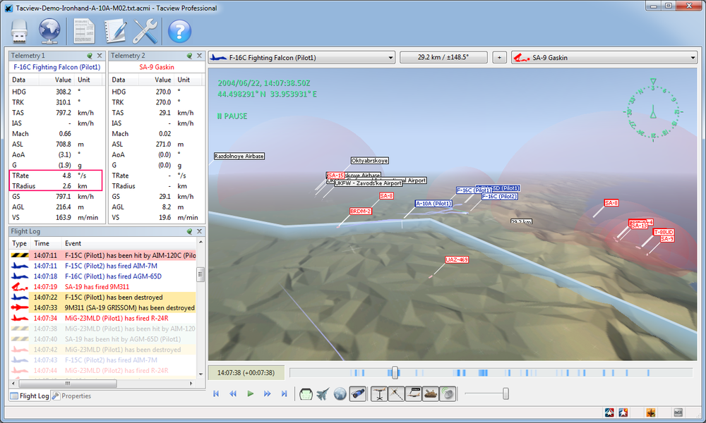
Task: Switch to the Flight Log tab
Action: click(30, 396)
